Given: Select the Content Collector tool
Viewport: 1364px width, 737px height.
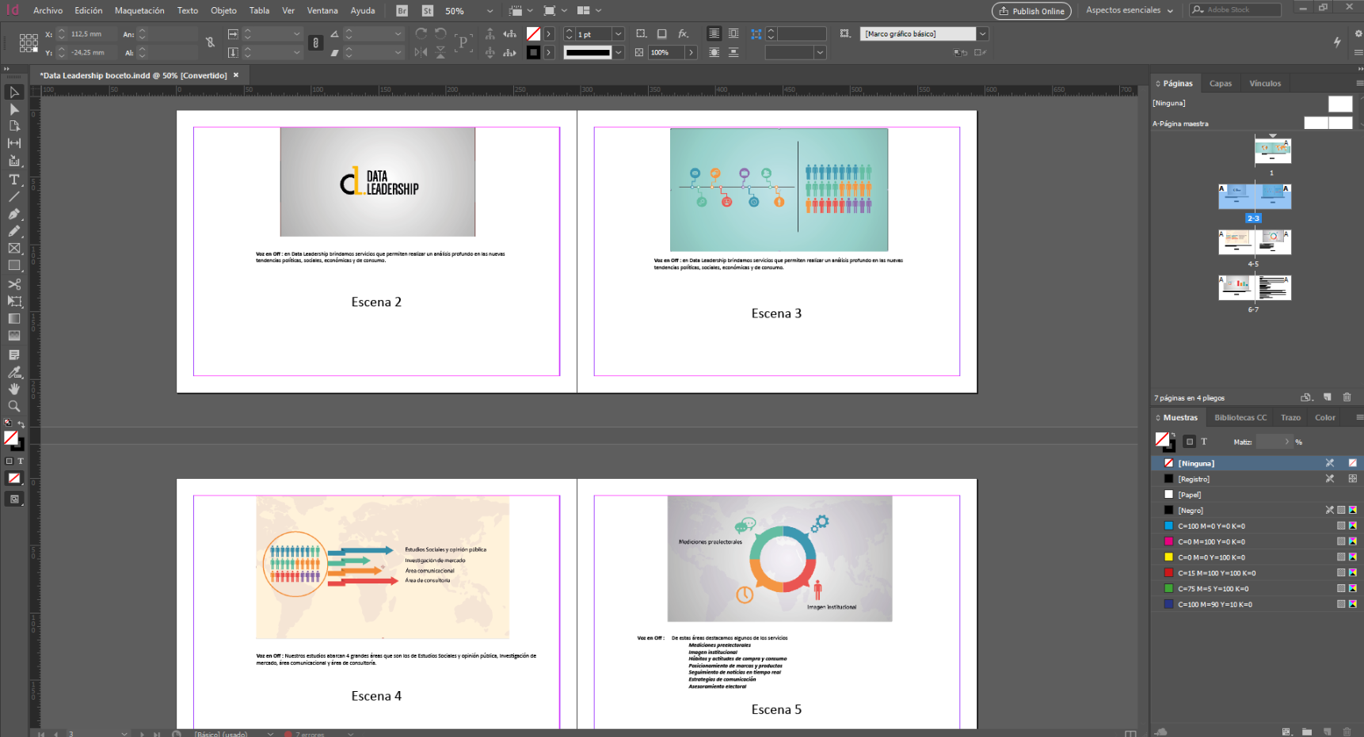Looking at the screenshot, I should [x=13, y=161].
